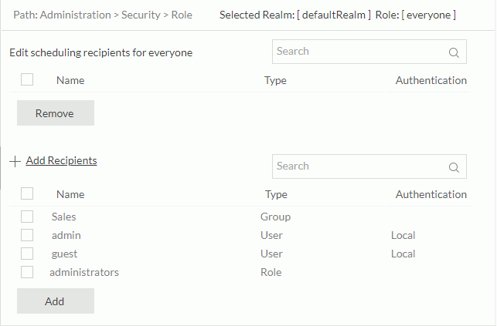Screen dimensions: 497x326
Task: Select the admin user checkbox
Action: (27, 235)
